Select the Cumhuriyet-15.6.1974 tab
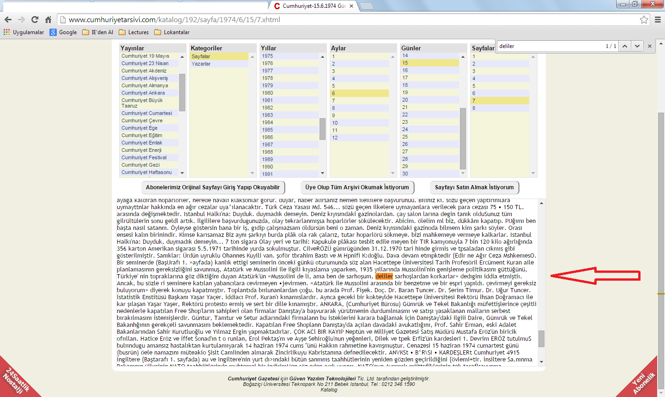This screenshot has width=665, height=397. coord(313,6)
